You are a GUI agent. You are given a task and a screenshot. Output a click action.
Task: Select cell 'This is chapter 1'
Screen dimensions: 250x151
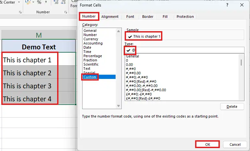[x=39, y=59]
